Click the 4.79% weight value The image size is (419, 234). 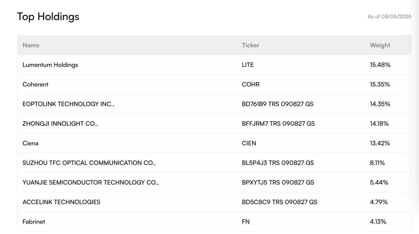pos(379,202)
